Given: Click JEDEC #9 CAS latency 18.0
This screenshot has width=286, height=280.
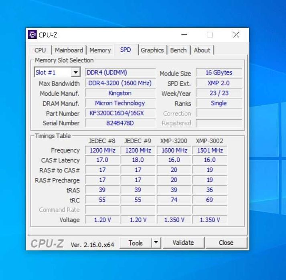Looking at the screenshot, I should click(x=138, y=160).
